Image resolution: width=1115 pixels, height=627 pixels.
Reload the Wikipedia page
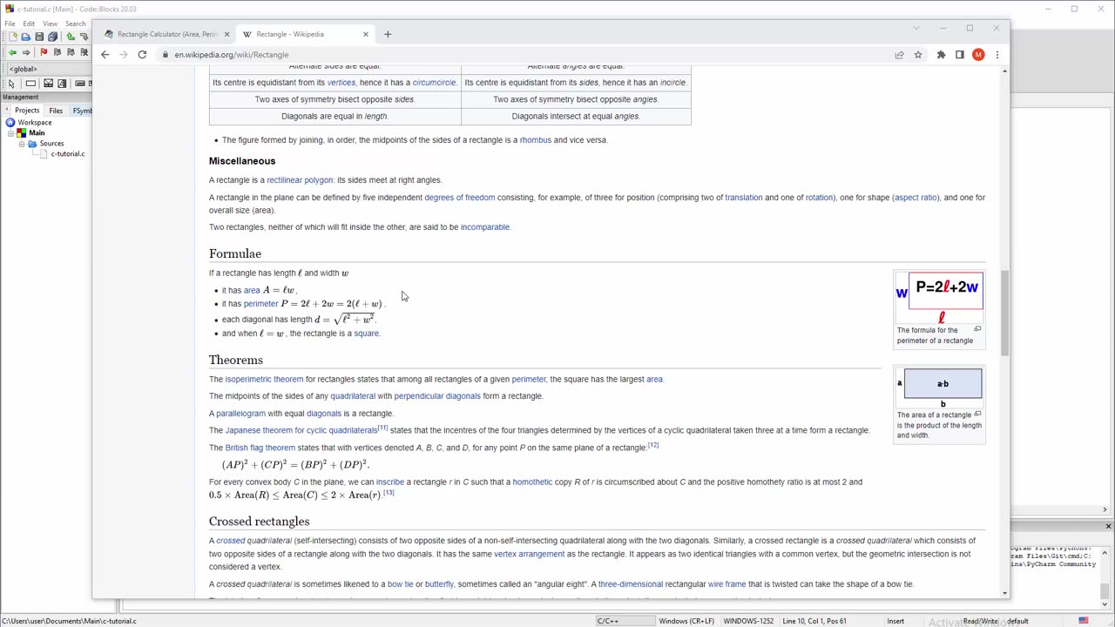click(x=142, y=55)
